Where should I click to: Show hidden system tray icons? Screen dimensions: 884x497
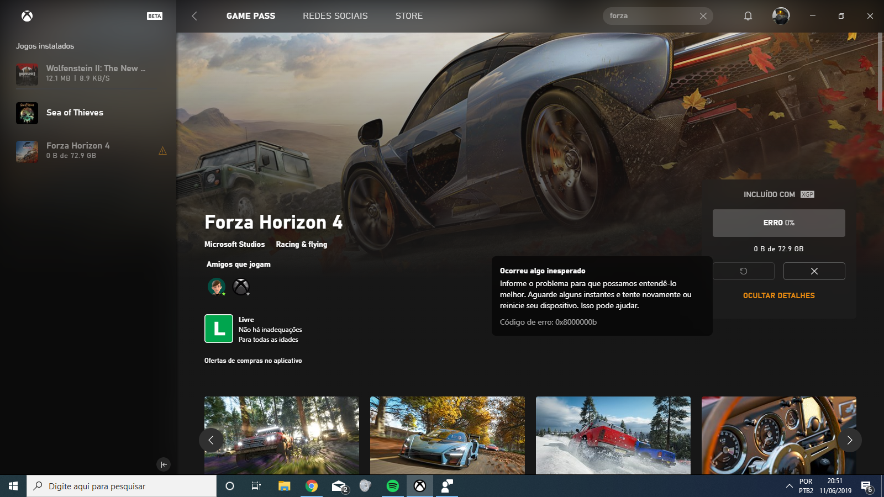coord(789,486)
